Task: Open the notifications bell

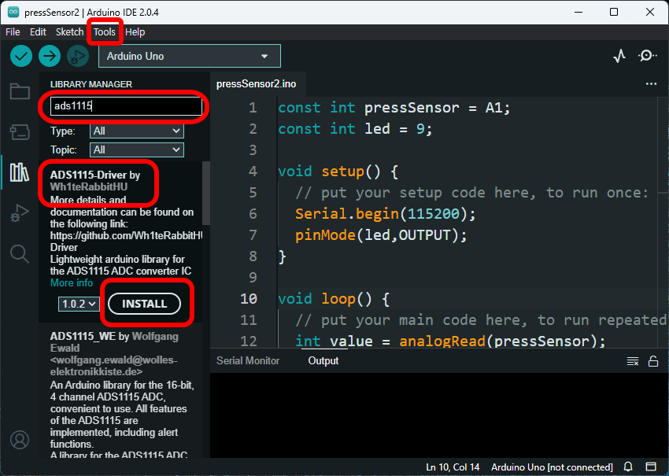Action: pyautogui.click(x=628, y=467)
